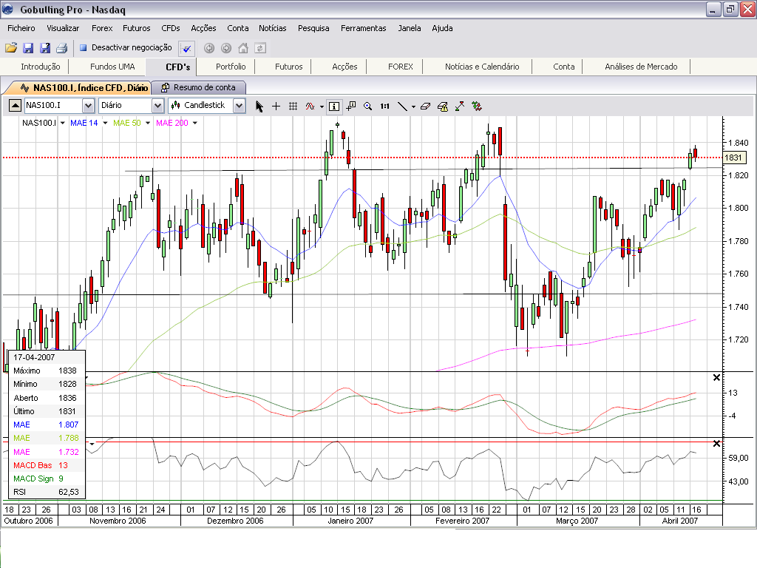Select the eraser tool in chart toolbar

pos(424,106)
